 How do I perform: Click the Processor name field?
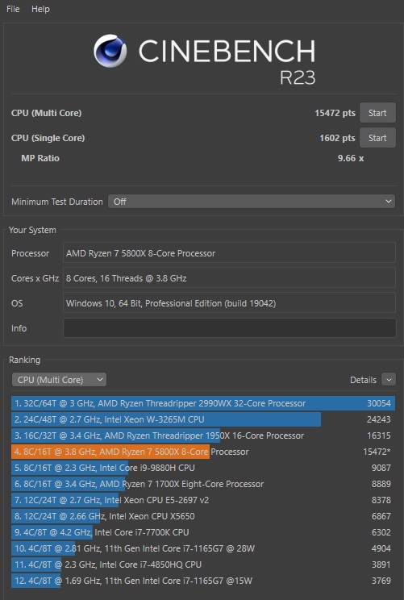[230, 253]
